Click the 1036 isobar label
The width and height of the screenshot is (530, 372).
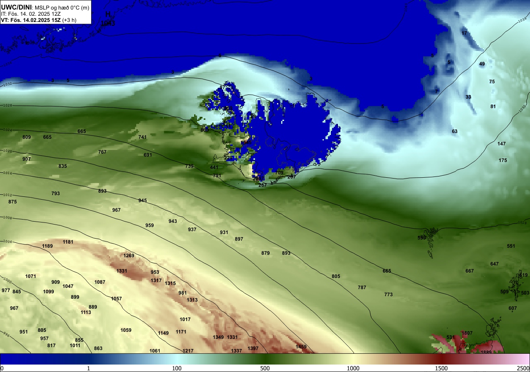coord(522,19)
